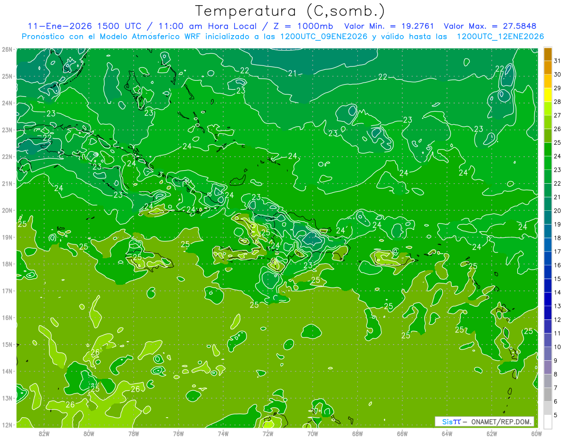Click the "72W" longitude axis label
Image resolution: width=570 pixels, height=440 pixels.
click(x=268, y=433)
